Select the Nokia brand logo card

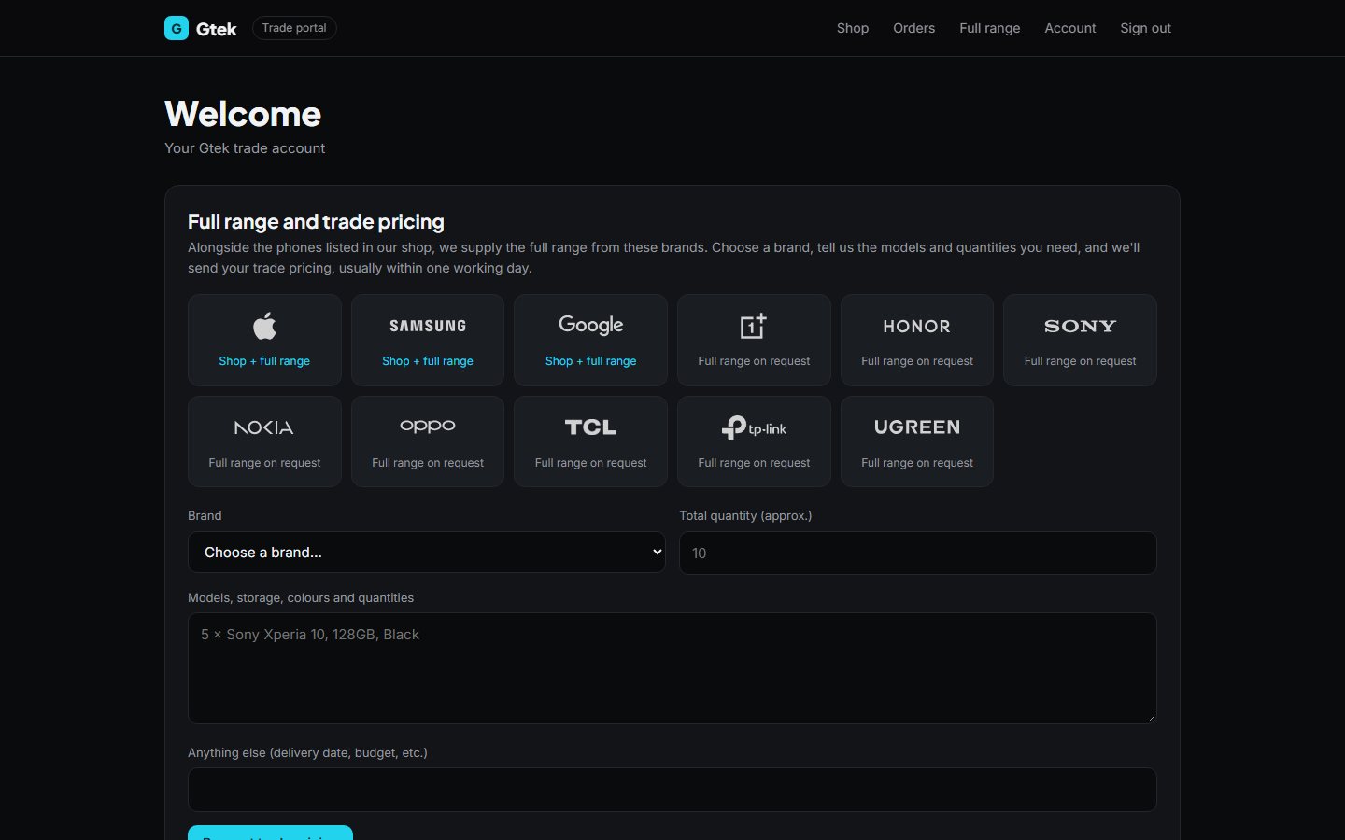[264, 441]
